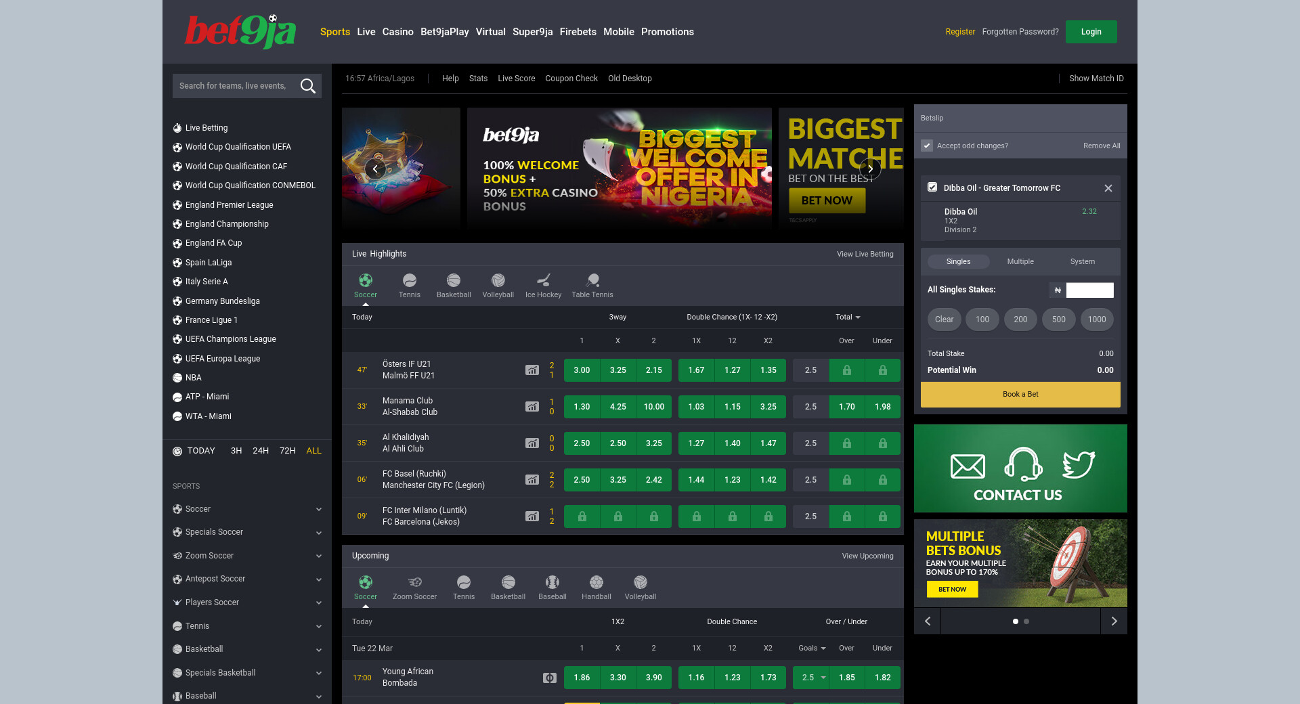Toggle Accept odd changes checkbox
This screenshot has width=1300, height=704.
click(928, 146)
